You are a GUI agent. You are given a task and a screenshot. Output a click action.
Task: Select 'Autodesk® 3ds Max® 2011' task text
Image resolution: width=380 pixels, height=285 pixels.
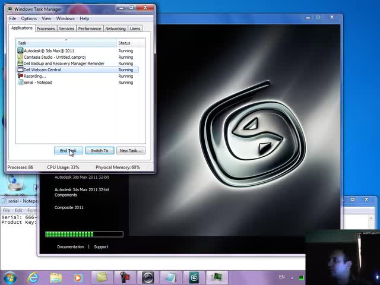[x=49, y=51]
